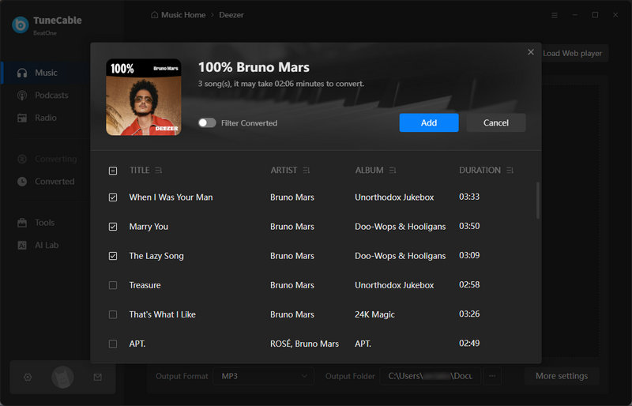Open AI Lab in the sidebar
Screen dimensions: 632x406
[47, 246]
